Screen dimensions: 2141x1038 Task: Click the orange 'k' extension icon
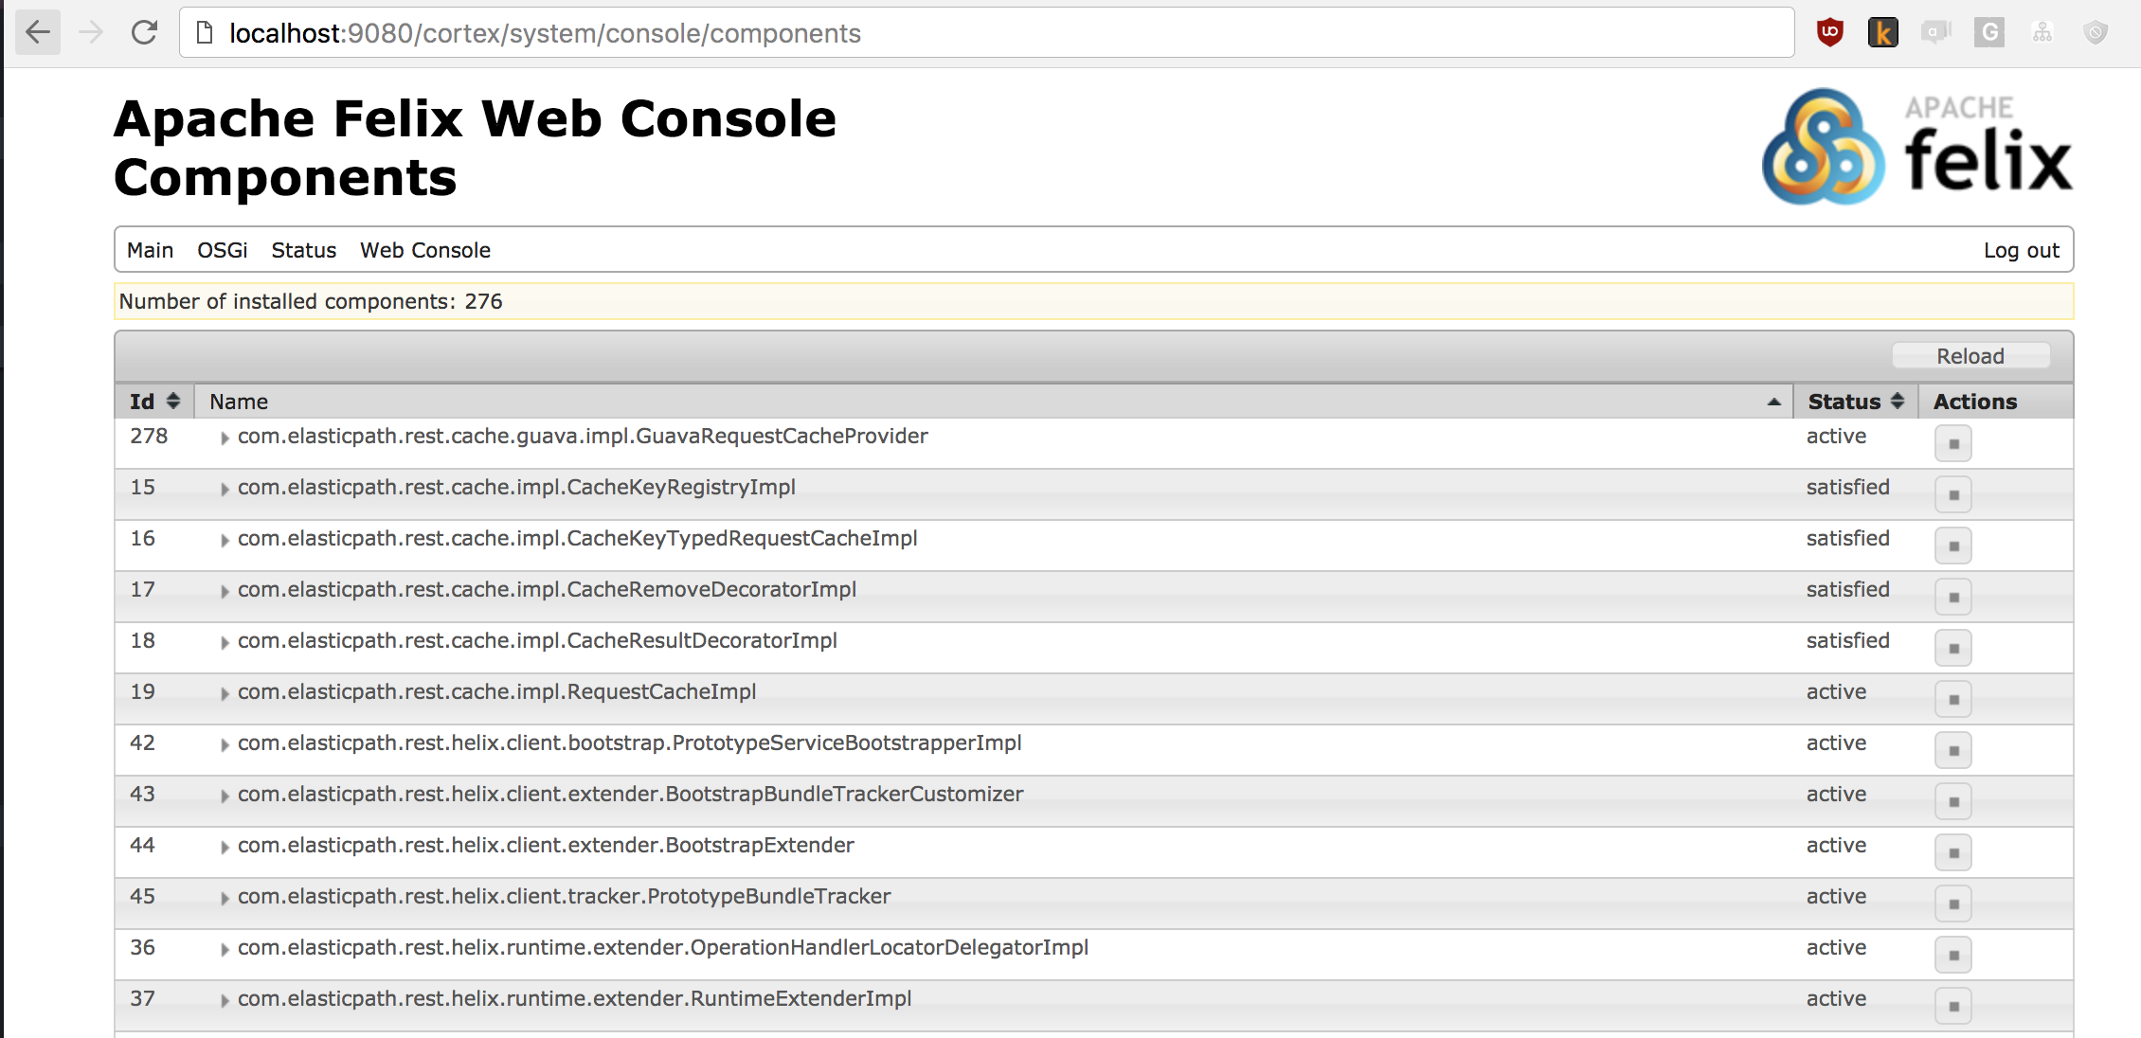pos(1882,33)
